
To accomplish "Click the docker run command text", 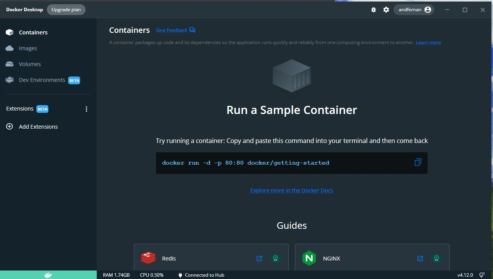I will pyautogui.click(x=246, y=163).
